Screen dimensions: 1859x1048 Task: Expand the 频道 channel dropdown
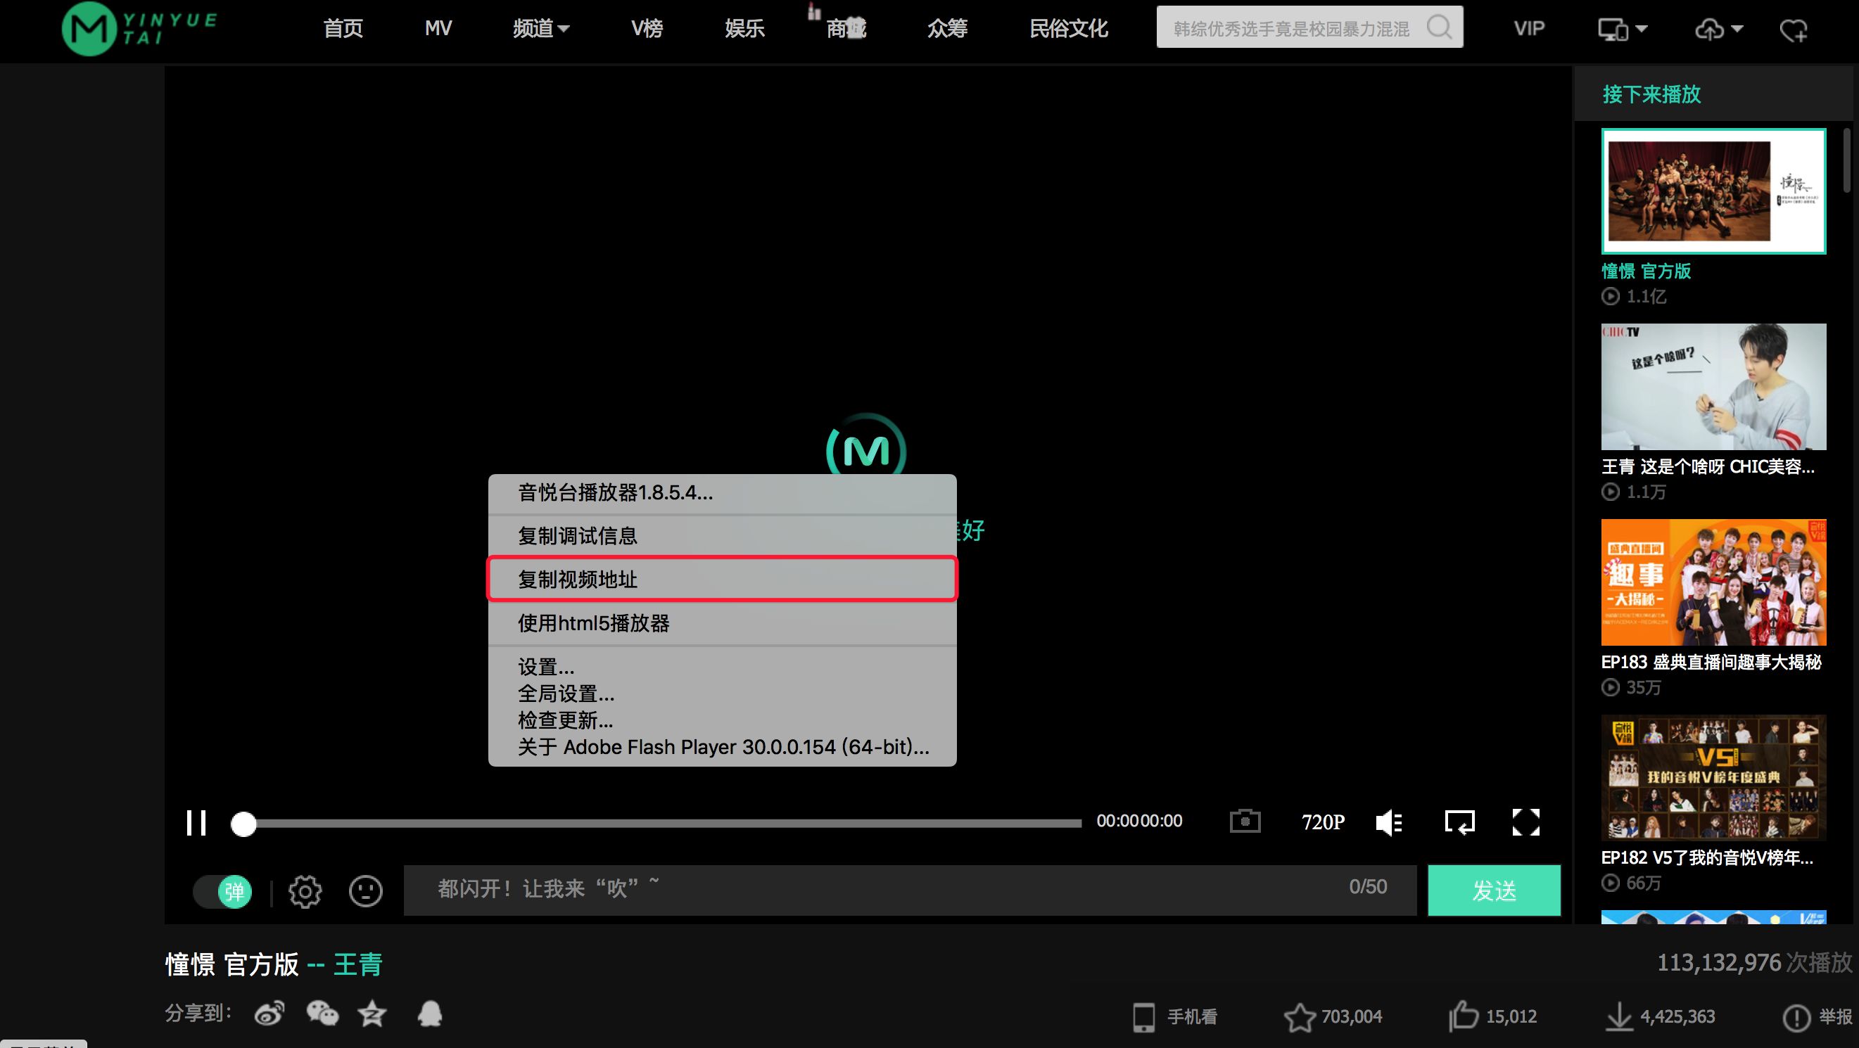[541, 29]
